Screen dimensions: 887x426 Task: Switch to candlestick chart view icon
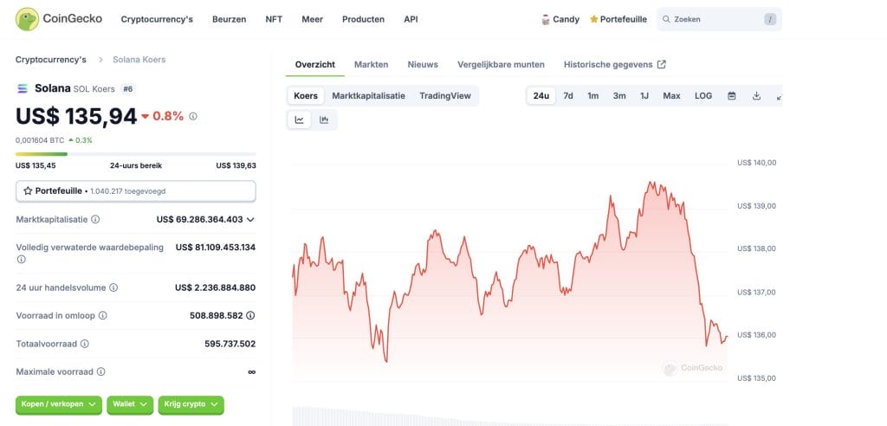(324, 120)
